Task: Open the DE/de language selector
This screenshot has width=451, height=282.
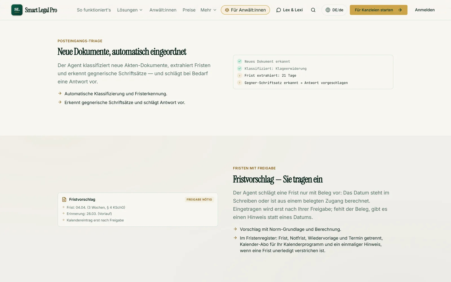Action: [334, 10]
